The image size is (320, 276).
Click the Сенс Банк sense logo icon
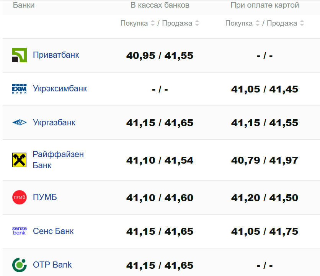coord(20,231)
